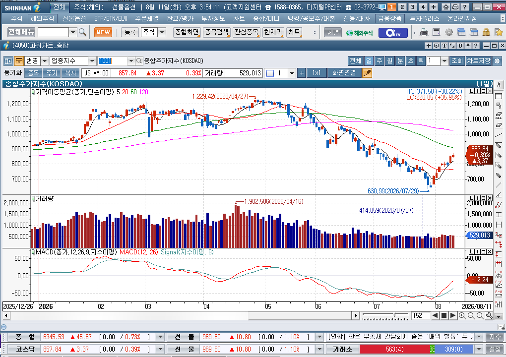
Task: Expand the 전체메뉴 input dropdown arrow
Action: coord(73,32)
